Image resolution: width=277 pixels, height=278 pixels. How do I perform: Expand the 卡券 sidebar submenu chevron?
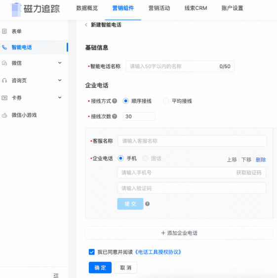pyautogui.click(x=60, y=97)
